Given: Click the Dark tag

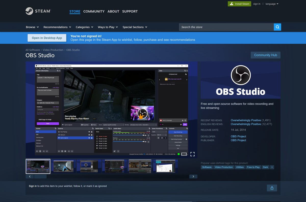Looking at the screenshot, I should click(x=265, y=167).
